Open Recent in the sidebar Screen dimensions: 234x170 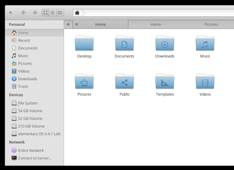pos(34,41)
